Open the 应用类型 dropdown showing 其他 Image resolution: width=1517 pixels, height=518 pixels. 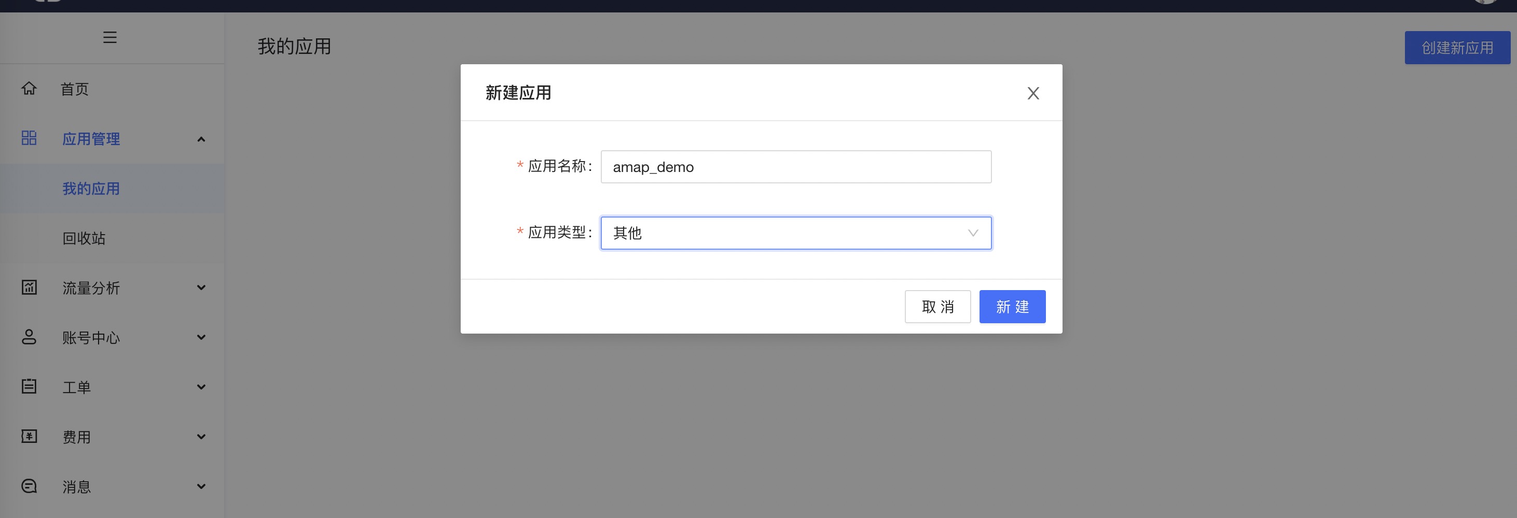pyautogui.click(x=796, y=233)
